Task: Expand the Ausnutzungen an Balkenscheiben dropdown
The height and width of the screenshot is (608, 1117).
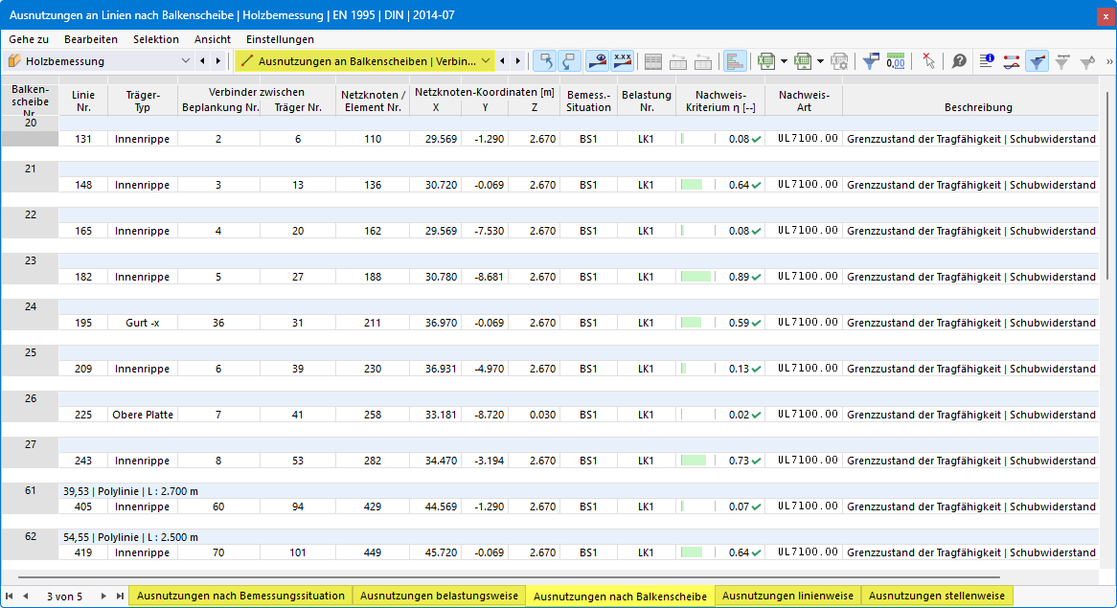Action: pos(486,61)
